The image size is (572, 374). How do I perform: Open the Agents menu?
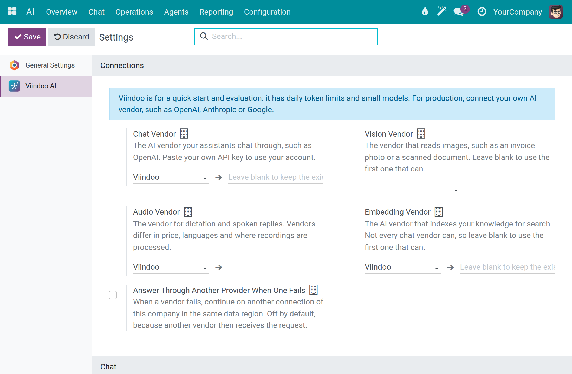click(x=176, y=12)
